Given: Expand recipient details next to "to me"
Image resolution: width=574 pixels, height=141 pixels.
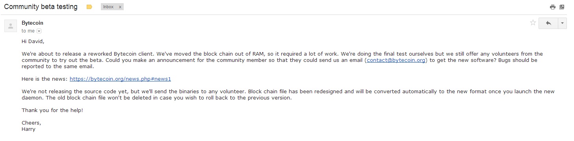Looking at the screenshot, I should (39, 31).
